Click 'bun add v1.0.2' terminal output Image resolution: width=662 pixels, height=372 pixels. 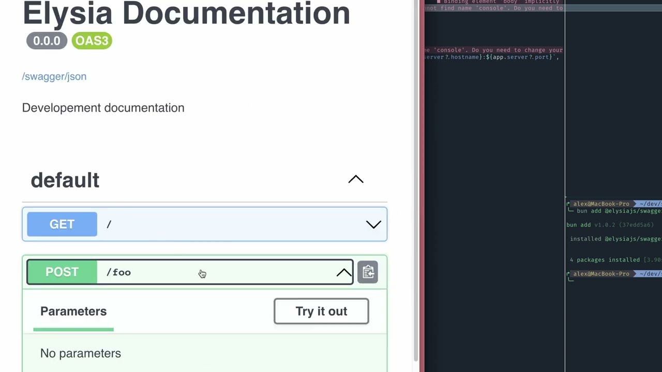(610, 225)
